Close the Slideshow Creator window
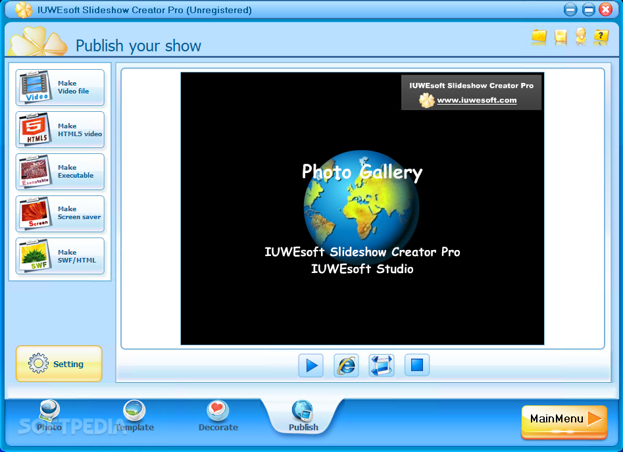Image resolution: width=623 pixels, height=452 pixels. point(606,9)
